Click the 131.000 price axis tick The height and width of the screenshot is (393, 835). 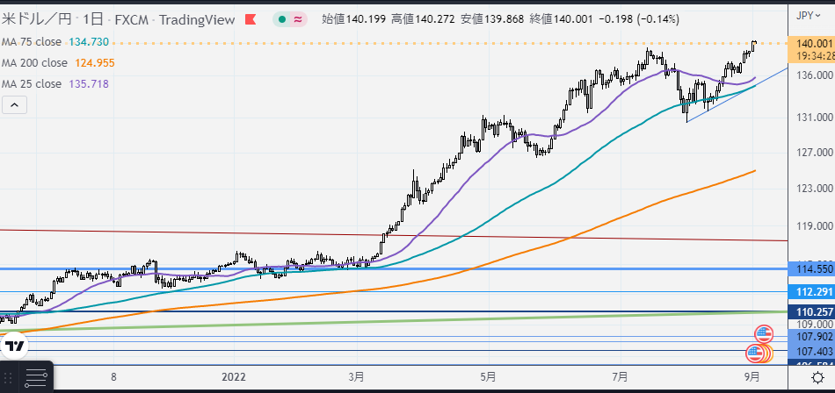point(815,117)
